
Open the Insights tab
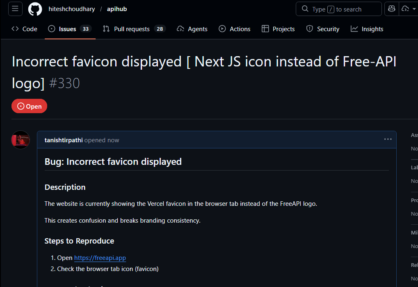[367, 29]
